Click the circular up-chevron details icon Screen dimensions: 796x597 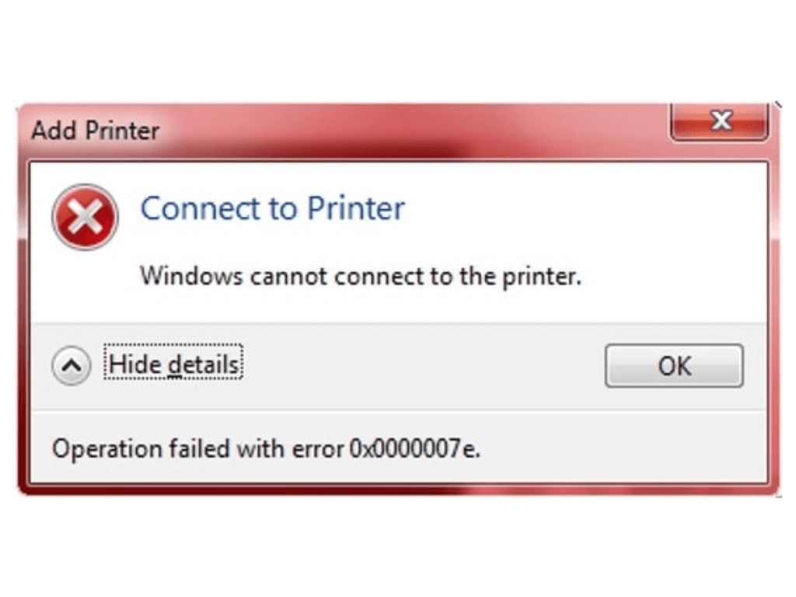point(72,366)
